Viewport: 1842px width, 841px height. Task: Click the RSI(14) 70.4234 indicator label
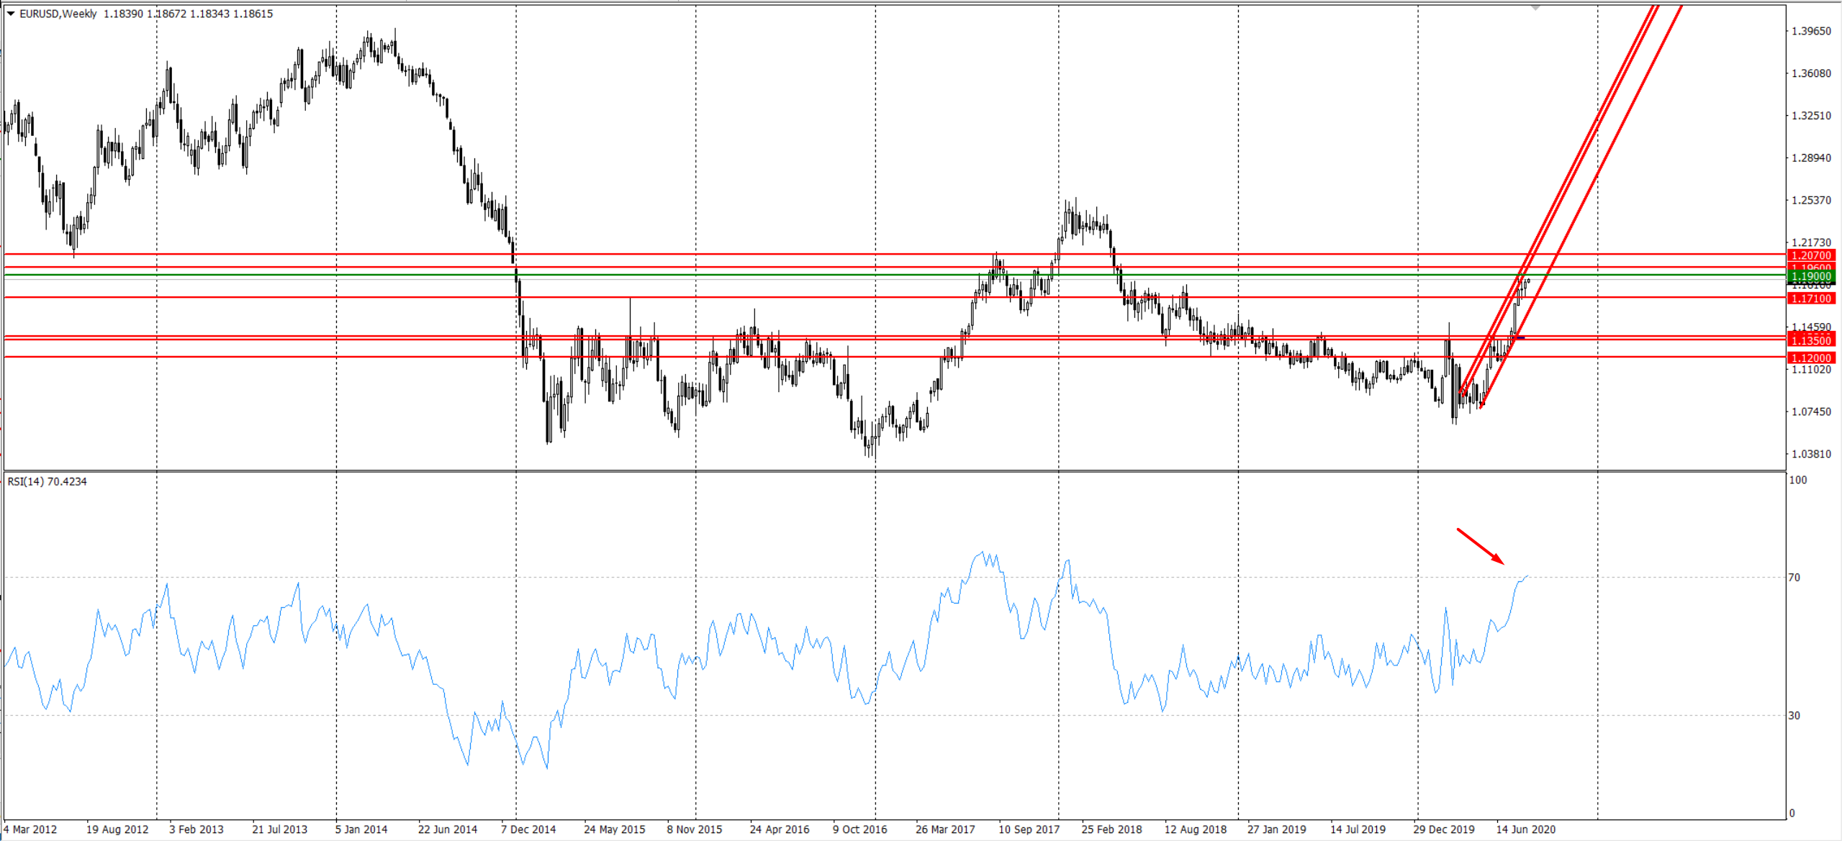point(48,481)
